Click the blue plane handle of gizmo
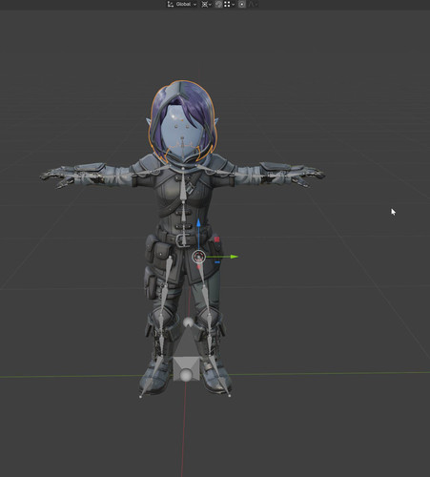This screenshot has height=477, width=430. (x=217, y=262)
